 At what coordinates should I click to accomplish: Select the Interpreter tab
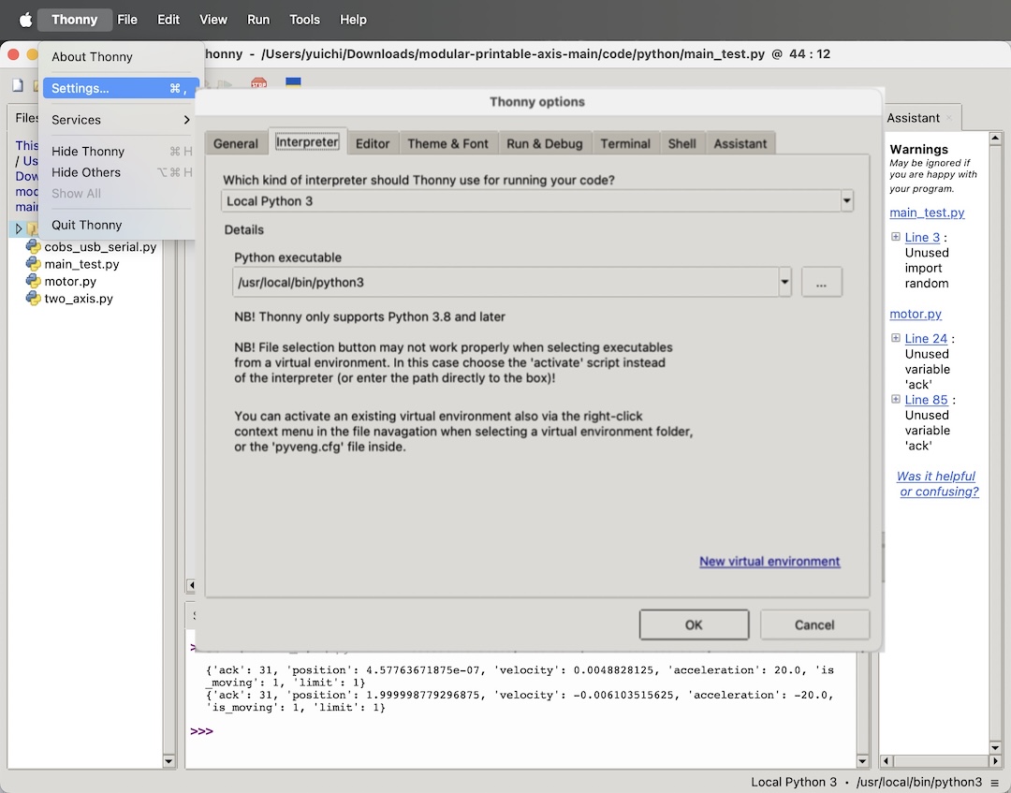pos(308,141)
